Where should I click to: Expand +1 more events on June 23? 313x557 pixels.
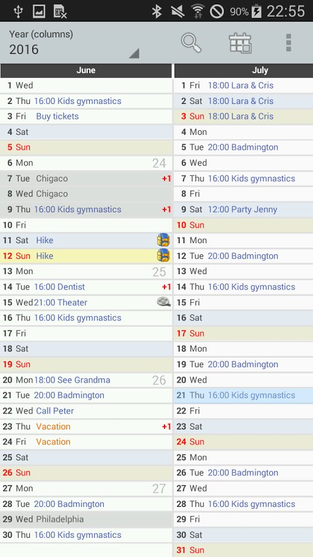(166, 426)
